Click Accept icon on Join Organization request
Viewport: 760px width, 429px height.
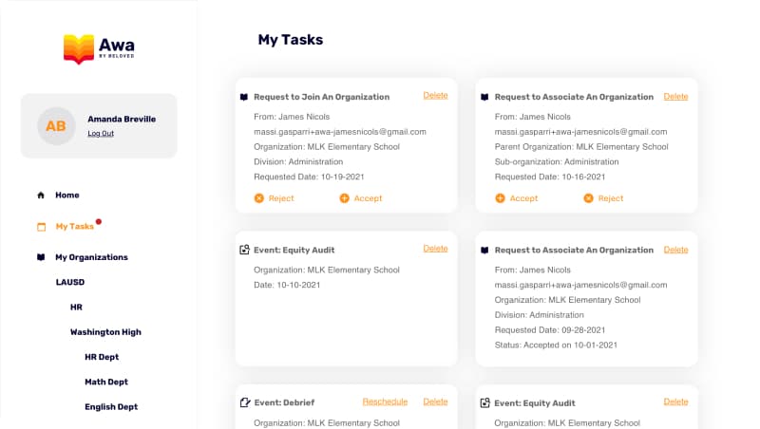[x=345, y=198]
